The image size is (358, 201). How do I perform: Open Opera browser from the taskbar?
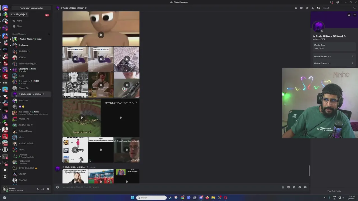tap(225, 198)
